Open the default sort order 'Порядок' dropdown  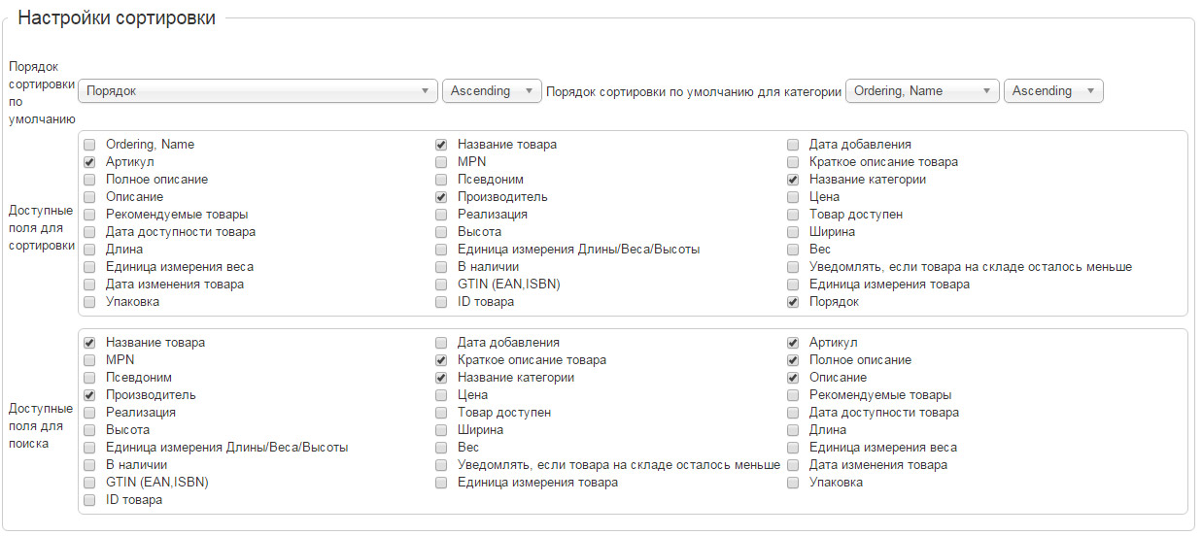tap(257, 91)
